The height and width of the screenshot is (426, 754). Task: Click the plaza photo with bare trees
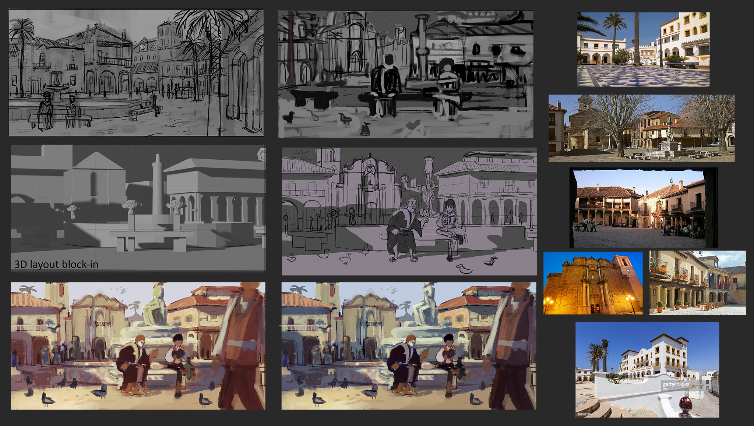click(x=641, y=128)
